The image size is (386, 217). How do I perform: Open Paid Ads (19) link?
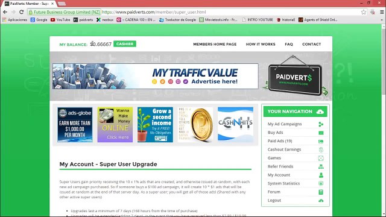pyautogui.click(x=280, y=141)
